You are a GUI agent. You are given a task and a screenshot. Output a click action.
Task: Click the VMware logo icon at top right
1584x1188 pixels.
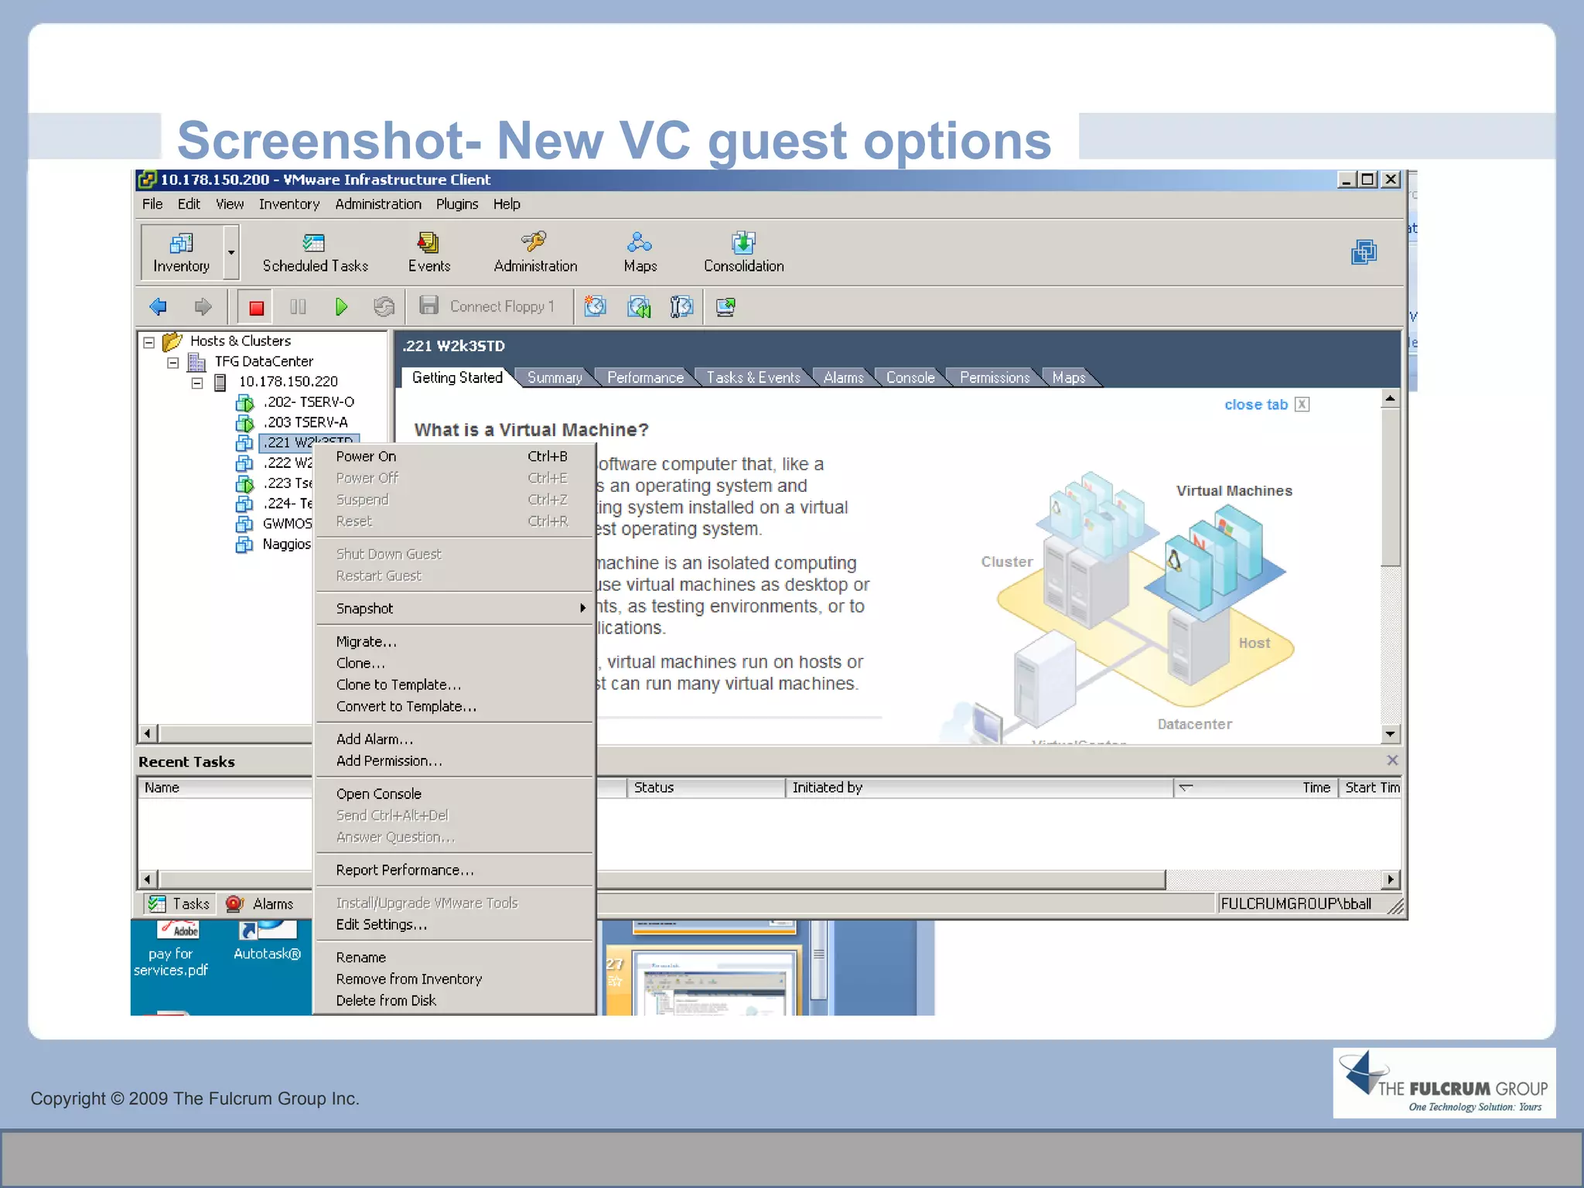click(x=1364, y=252)
